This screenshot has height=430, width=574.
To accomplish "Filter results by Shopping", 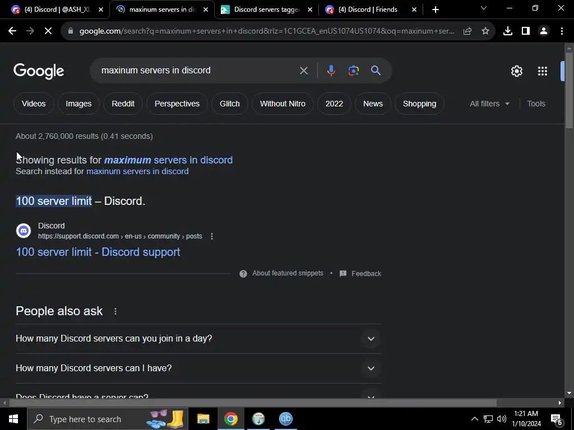I will [419, 104].
